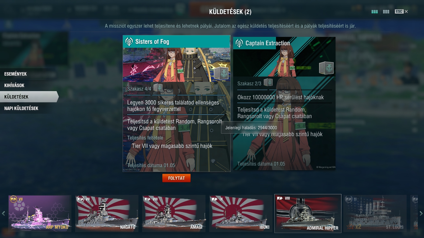Click the small container icon beside Szakasz 4/4
The width and height of the screenshot is (424, 238).
[x=158, y=88]
